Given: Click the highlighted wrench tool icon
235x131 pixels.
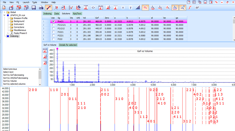Looking at the screenshot, I should 48,8.
